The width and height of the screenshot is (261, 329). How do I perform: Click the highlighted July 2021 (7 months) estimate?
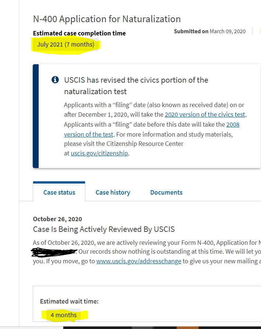[66, 44]
